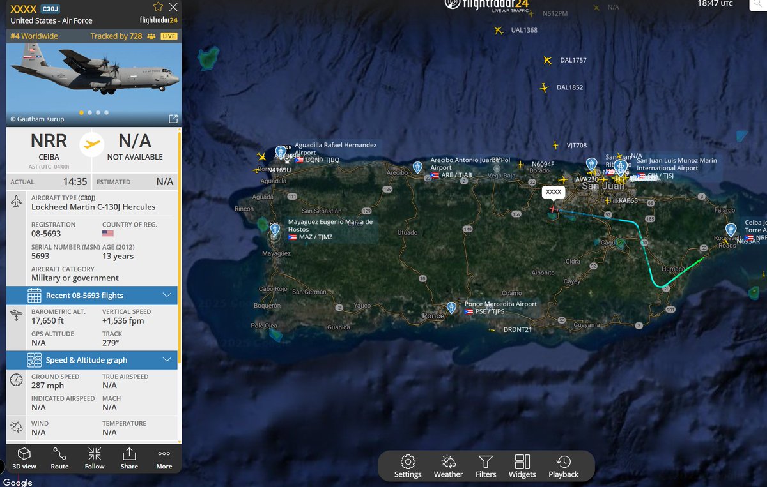Click the Flightradar24 logo at top
This screenshot has height=487, width=767.
486,5
